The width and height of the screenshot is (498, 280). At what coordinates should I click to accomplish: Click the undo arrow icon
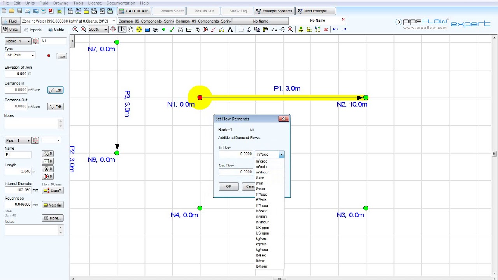[335, 30]
